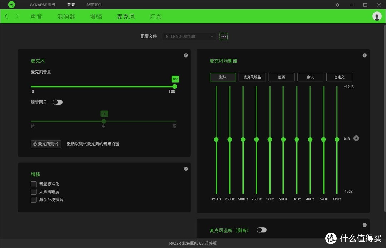Switch to the 灯光 tab
Image resolution: width=386 pixels, height=248 pixels.
coord(155,16)
